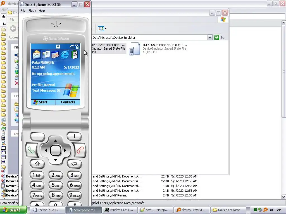This screenshot has width=286, height=214.
Task: Select No upcoming appointments line
Action: pos(54,74)
